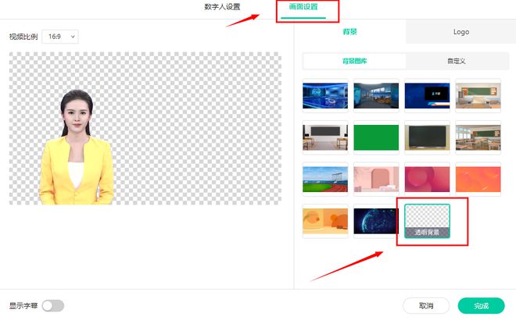This screenshot has height=320, width=516.
Task: Toggle the 显示字幕 subtitle switch
Action: pyautogui.click(x=53, y=306)
